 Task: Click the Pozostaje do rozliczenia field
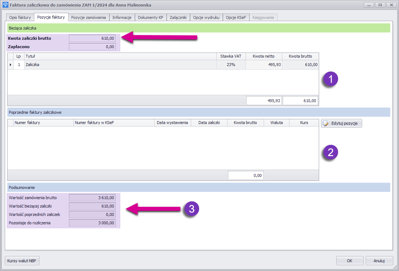[x=92, y=223]
